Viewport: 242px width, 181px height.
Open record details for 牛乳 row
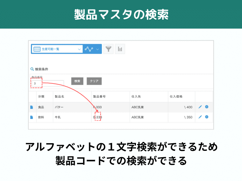32,117
